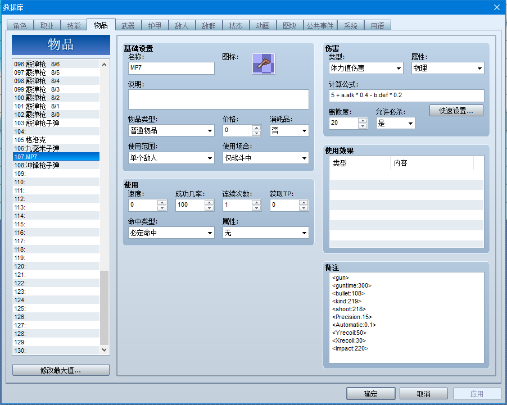Open the 命中类型 dropdown
This screenshot has height=405, width=507.
(171, 233)
